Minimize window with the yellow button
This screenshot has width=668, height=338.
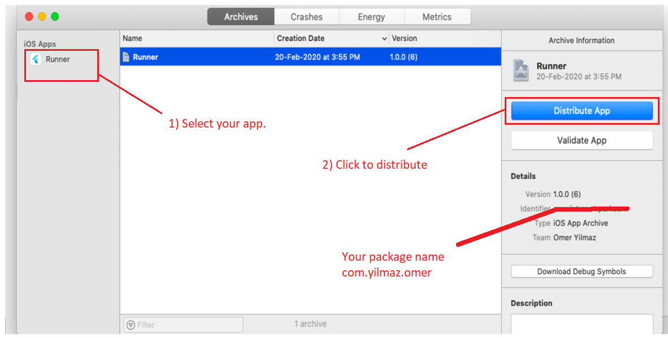coord(42,16)
